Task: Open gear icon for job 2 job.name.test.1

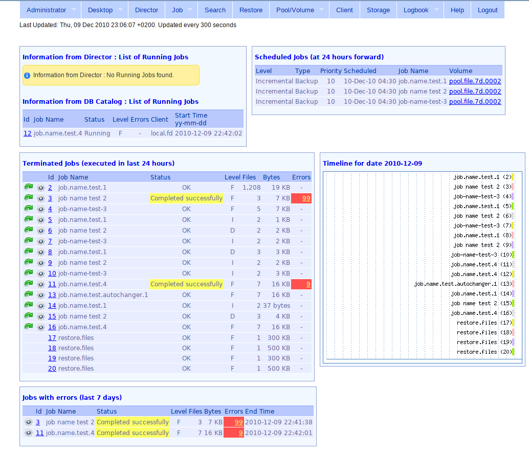Action: click(x=41, y=188)
